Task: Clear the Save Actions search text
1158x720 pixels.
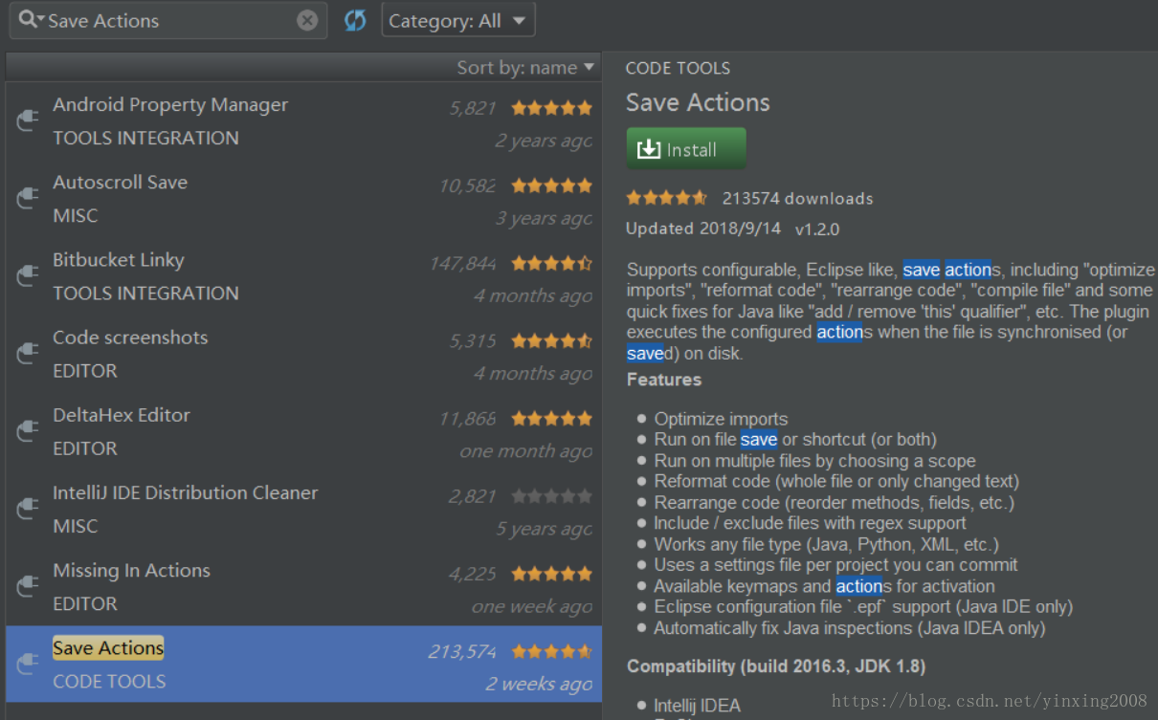Action: pyautogui.click(x=307, y=20)
